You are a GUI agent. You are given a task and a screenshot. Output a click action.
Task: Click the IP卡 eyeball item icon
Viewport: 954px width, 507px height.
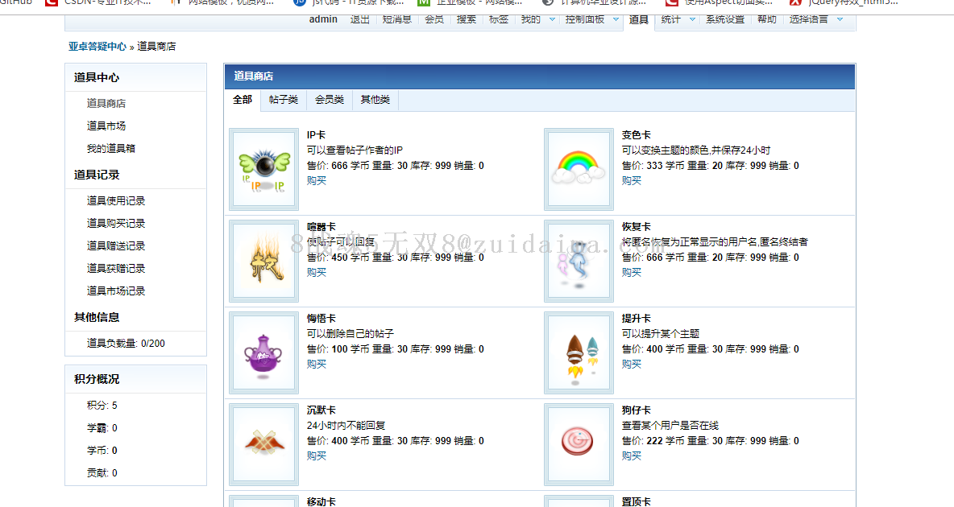coord(264,170)
